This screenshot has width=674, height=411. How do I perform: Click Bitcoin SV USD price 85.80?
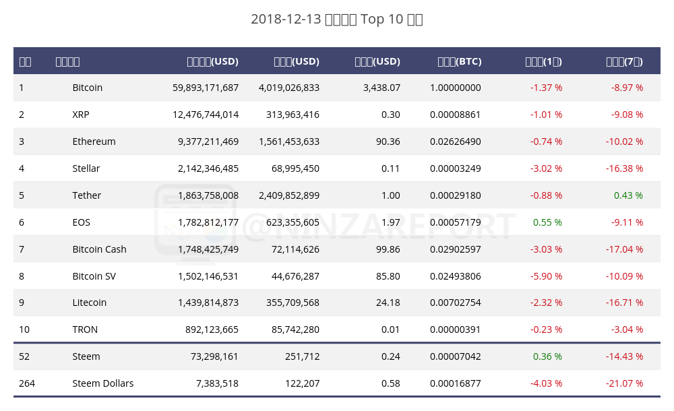pyautogui.click(x=388, y=276)
